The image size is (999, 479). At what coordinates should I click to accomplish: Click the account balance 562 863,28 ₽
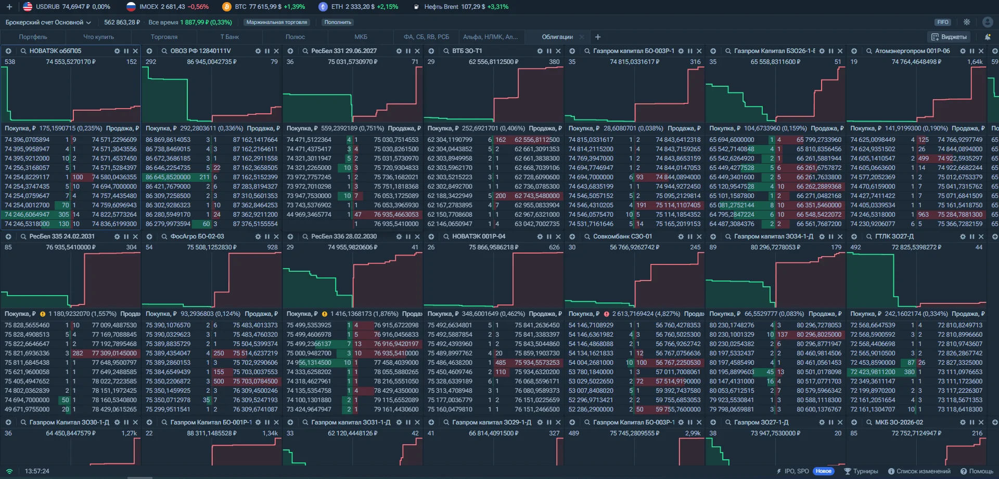click(122, 22)
